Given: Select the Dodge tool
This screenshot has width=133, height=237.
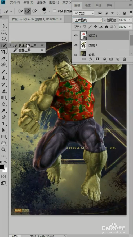Looking at the screenshot, I should coord(3,111).
